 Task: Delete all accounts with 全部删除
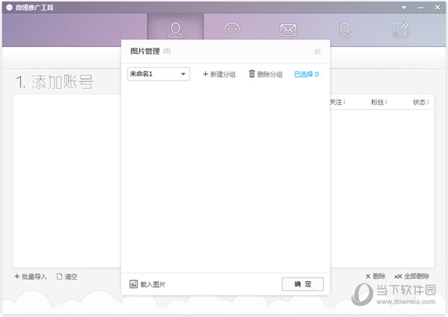pos(411,276)
